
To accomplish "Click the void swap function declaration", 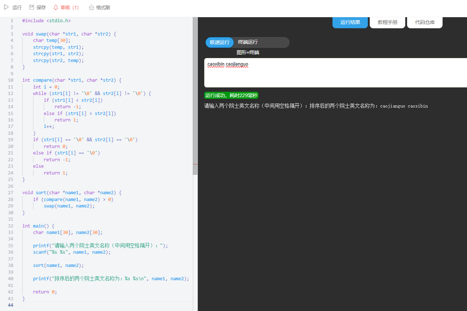I will [69, 34].
